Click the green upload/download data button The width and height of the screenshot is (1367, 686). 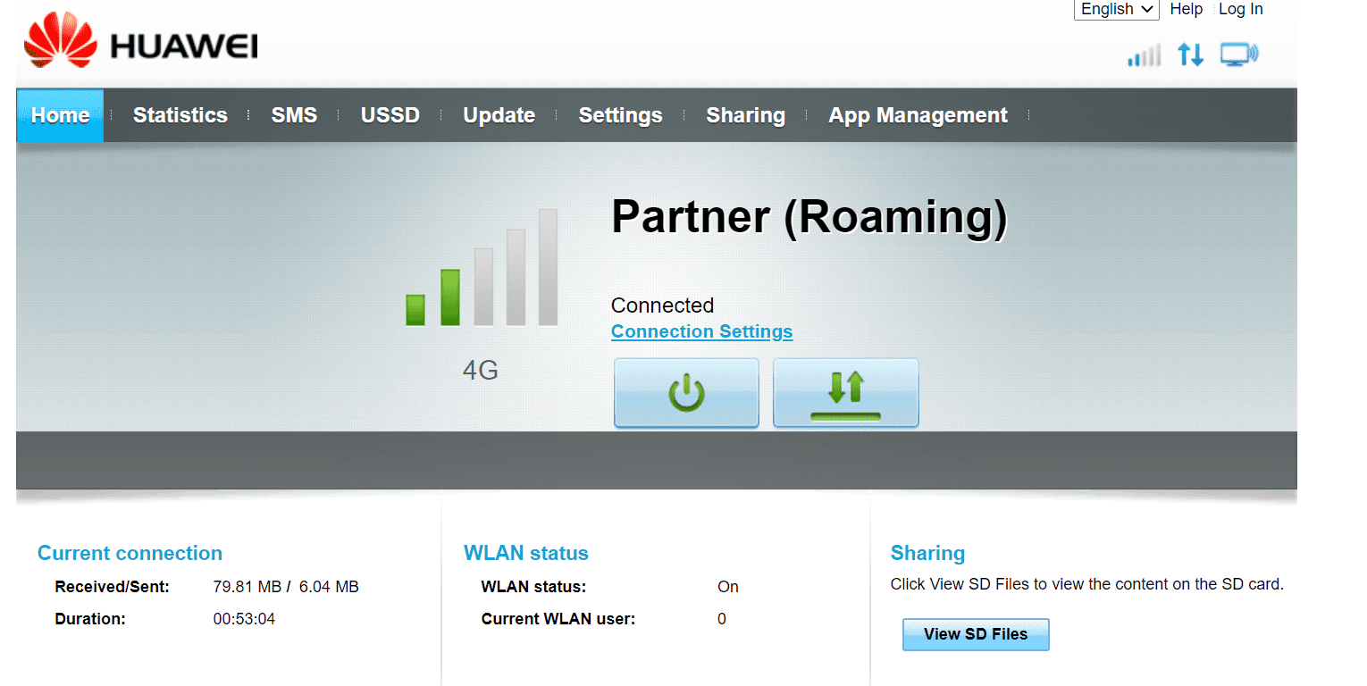845,393
